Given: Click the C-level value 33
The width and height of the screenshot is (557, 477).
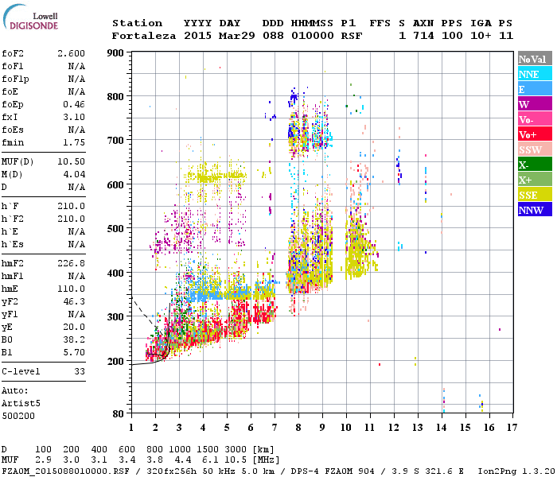Looking at the screenshot, I should point(80,371).
